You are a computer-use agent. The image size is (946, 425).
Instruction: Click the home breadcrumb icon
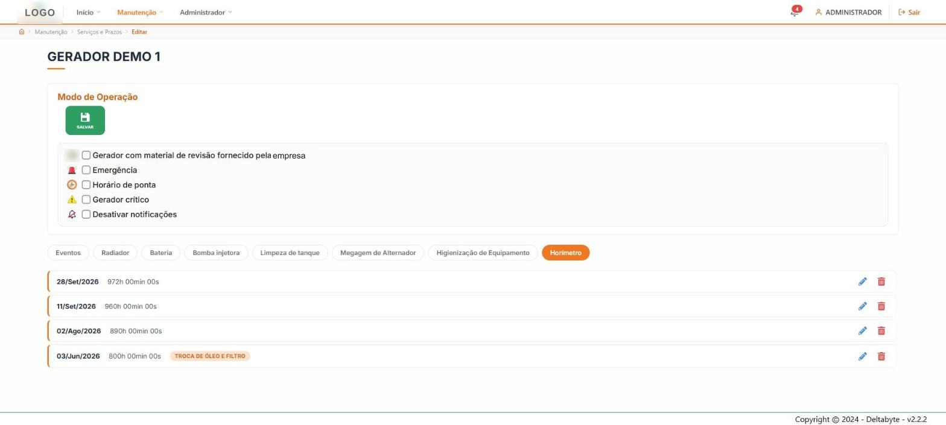pos(22,32)
